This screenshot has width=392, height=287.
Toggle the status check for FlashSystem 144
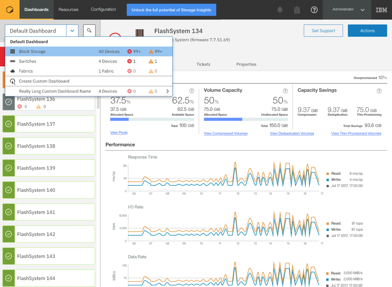tap(9, 278)
